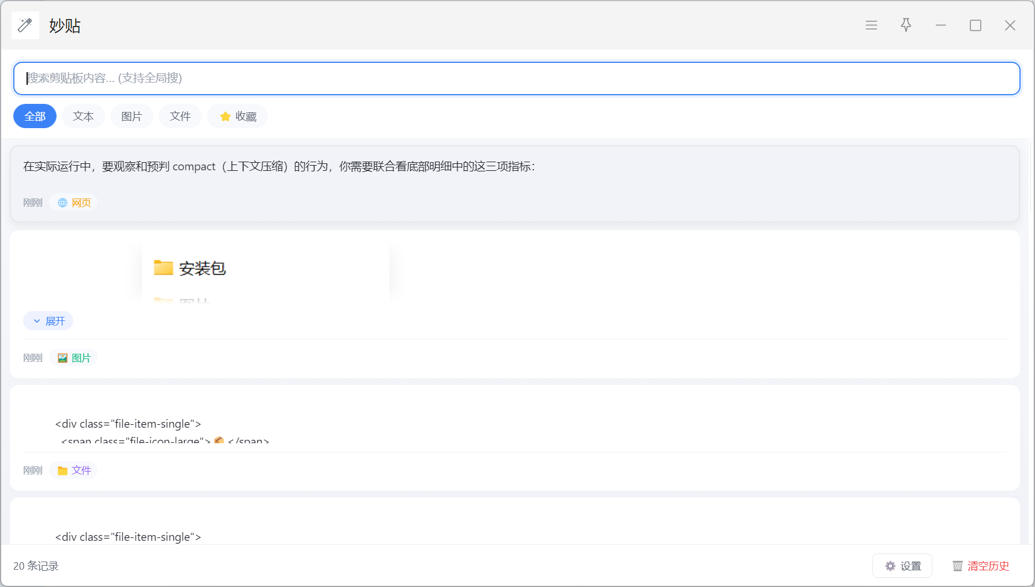Open the hamburger menu in title bar
Viewport: 1035px width, 587px height.
point(871,25)
